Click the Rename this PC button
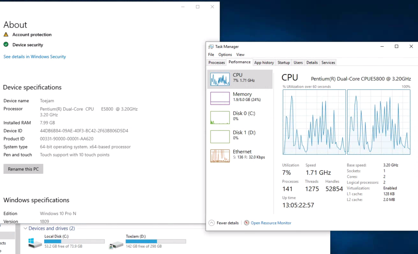 pyautogui.click(x=23, y=169)
